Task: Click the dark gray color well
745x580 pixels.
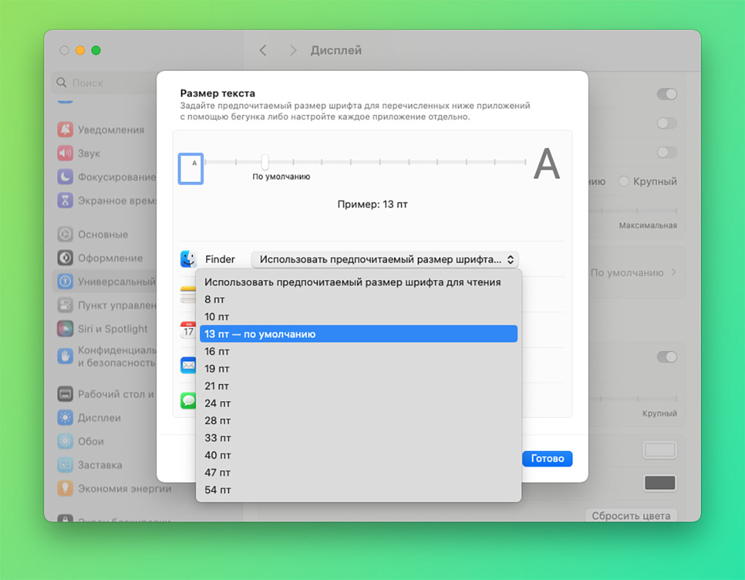Action: [x=660, y=483]
